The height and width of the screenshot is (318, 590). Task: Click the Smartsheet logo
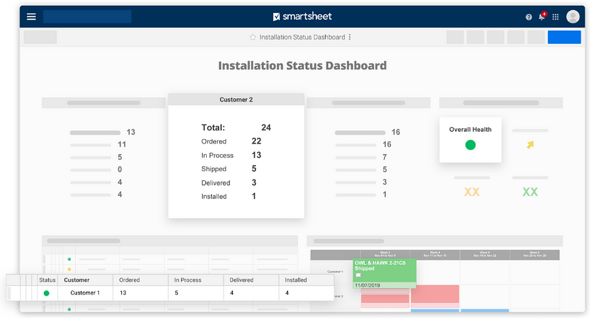303,16
